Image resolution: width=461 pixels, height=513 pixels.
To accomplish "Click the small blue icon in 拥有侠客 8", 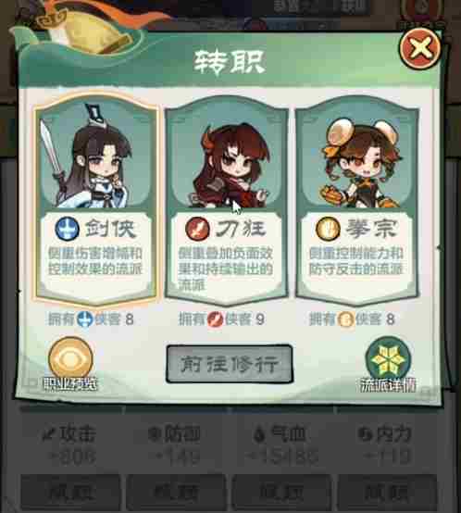I will pyautogui.click(x=85, y=319).
